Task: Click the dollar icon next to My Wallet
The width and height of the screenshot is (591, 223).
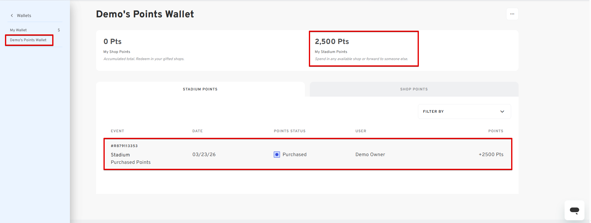Action: click(x=59, y=30)
